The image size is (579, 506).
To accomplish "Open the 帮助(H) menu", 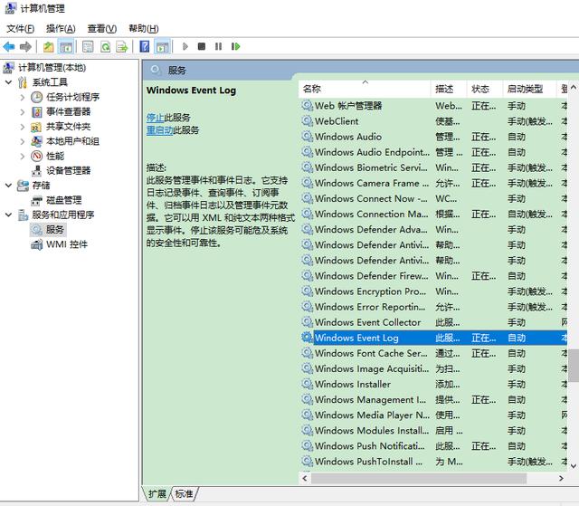I will [x=143, y=29].
